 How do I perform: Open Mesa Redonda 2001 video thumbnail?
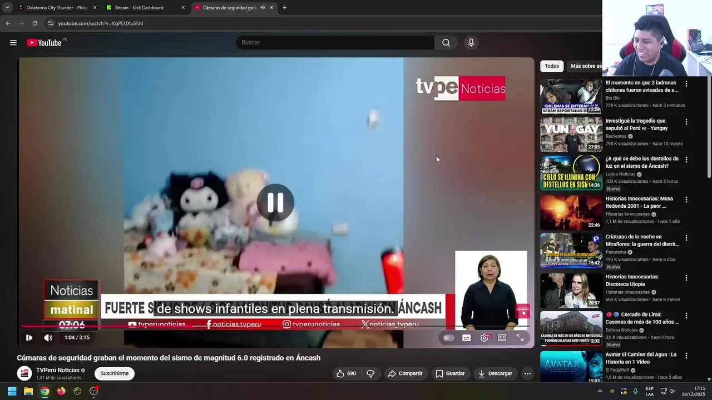[571, 212]
